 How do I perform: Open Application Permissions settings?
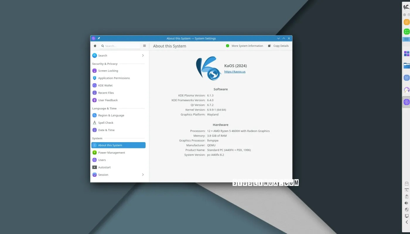(118, 78)
